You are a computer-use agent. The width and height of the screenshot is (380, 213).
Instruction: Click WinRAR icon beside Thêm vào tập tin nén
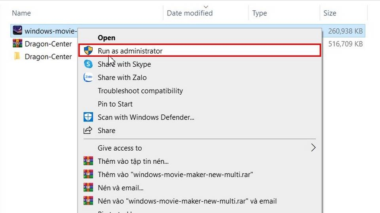[88, 161]
